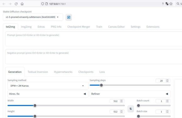Switch to the img2img tab
Image resolution: width=182 pixels, height=118 pixels.
[x=26, y=27]
